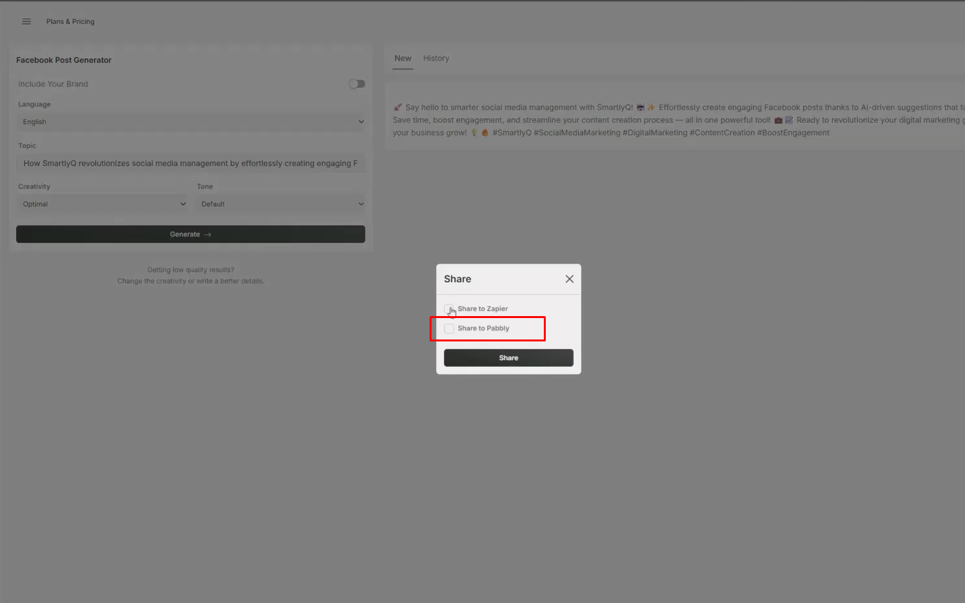Close the Share dialog
Image resolution: width=965 pixels, height=603 pixels.
[x=569, y=279]
